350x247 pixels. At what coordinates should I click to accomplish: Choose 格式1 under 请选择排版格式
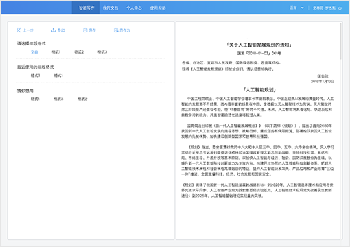click(56, 52)
